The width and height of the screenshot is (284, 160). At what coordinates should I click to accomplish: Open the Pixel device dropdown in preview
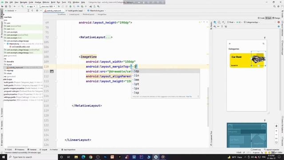pos(231,22)
